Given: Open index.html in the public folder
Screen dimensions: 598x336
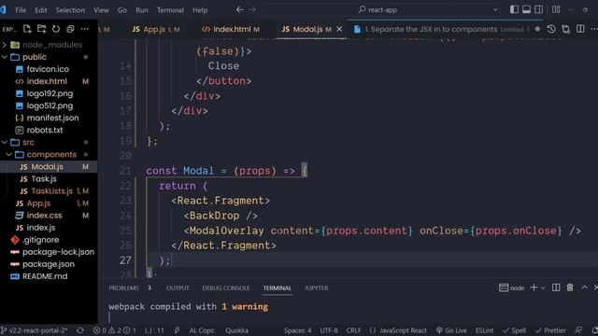Looking at the screenshot, I should click(47, 81).
